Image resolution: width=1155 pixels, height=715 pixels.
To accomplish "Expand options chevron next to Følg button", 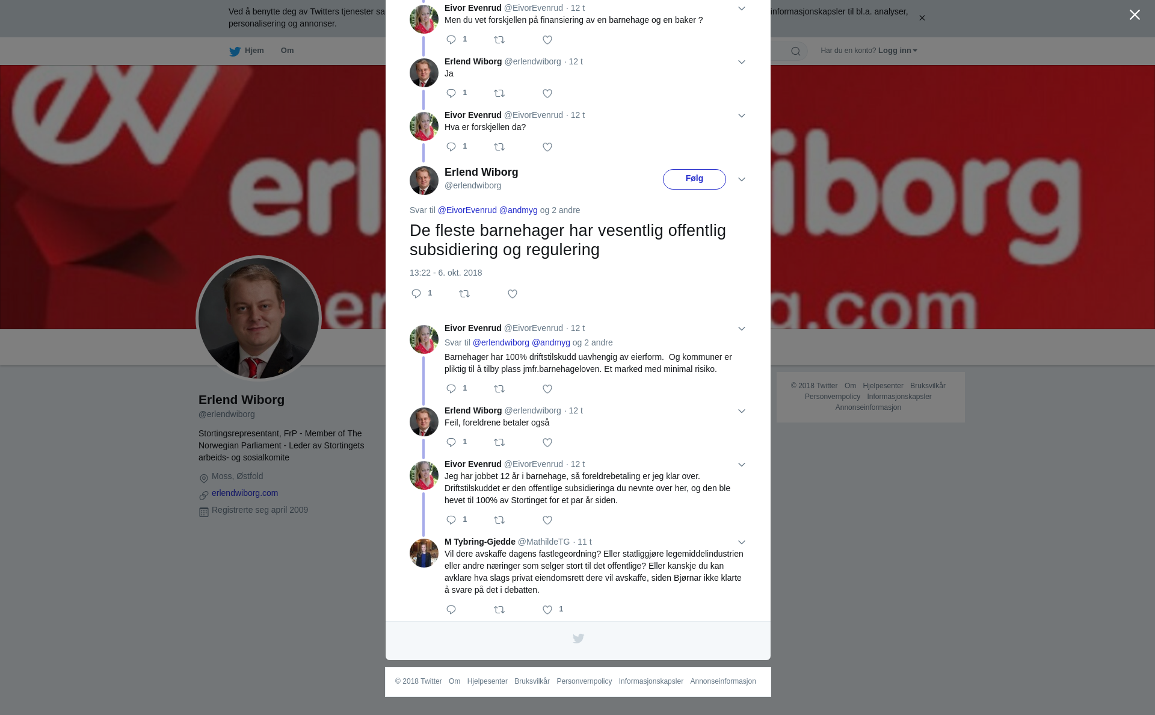I will pos(742,179).
